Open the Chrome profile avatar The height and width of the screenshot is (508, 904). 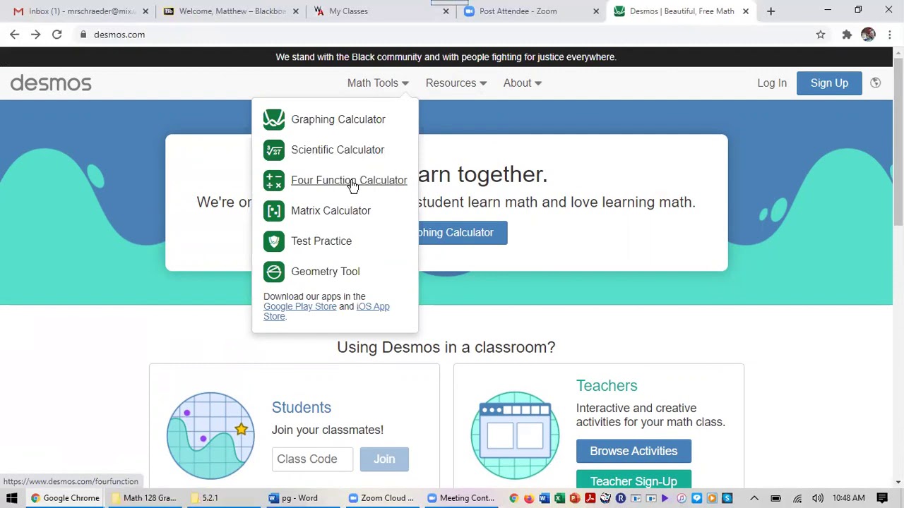click(868, 35)
